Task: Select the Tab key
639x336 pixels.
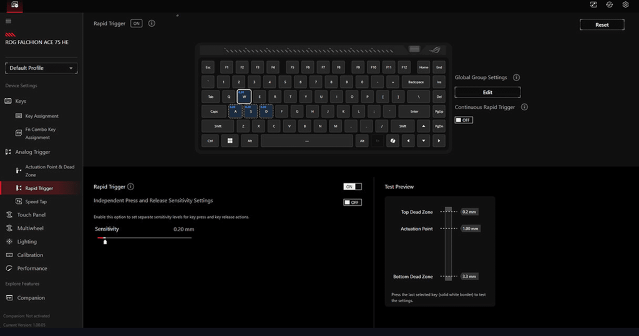Action: 211,97
